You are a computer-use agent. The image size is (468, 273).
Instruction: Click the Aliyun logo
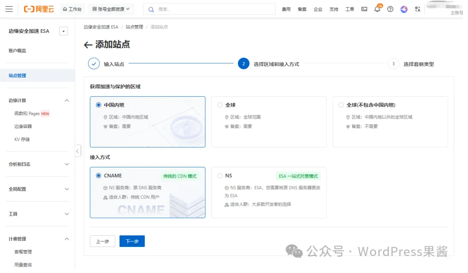click(x=39, y=9)
